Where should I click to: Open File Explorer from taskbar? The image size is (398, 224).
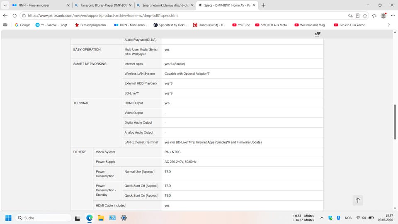[101, 218]
